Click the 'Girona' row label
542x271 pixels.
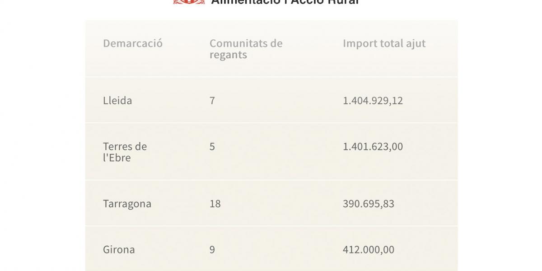[x=119, y=249]
